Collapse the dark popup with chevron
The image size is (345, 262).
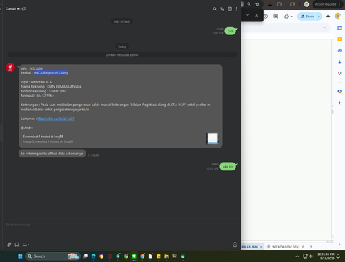(248, 15)
